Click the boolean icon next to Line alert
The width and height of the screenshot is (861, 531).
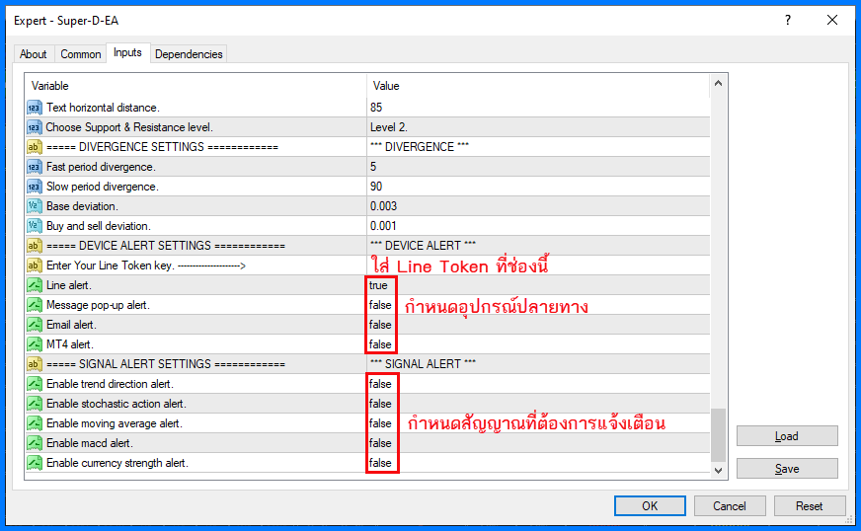coord(35,285)
